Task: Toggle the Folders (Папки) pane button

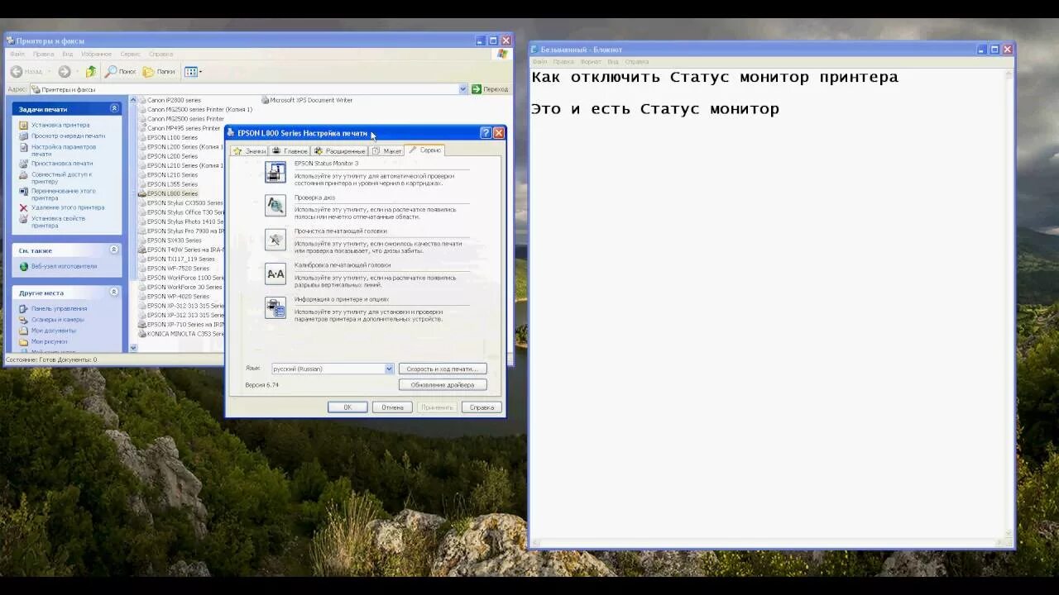Action: click(x=160, y=72)
